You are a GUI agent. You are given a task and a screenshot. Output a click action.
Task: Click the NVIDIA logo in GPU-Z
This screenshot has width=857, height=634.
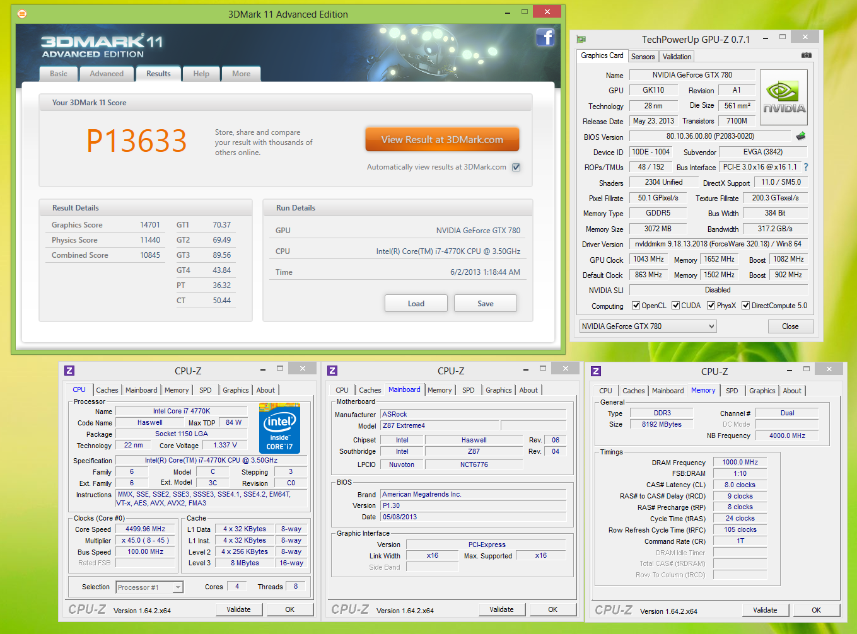[784, 96]
